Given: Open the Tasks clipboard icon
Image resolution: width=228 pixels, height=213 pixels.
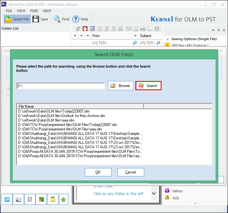Looking at the screenshot, I should tap(30, 199).
